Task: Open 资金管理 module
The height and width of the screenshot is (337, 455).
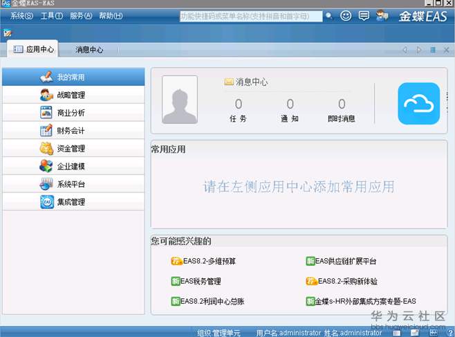Action: (73, 148)
